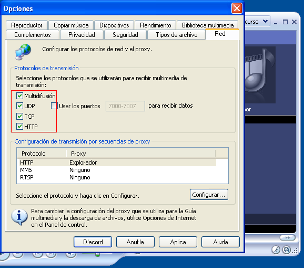Confirm with the D'acord button
304x268 pixels.
(x=93, y=242)
